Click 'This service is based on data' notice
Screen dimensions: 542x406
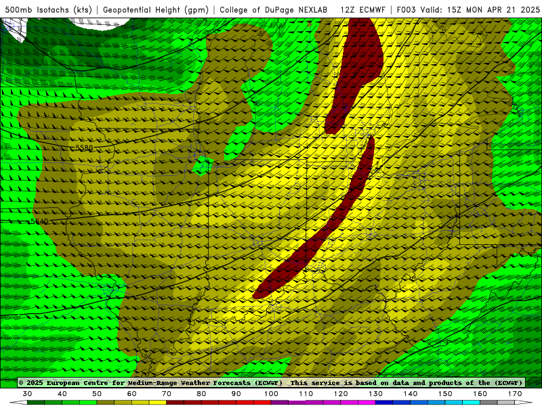click(350, 382)
